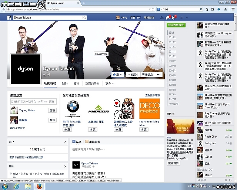This screenshot has width=237, height=190.
Task: Open account menu dropdown arrow in header
Action: click(187, 18)
